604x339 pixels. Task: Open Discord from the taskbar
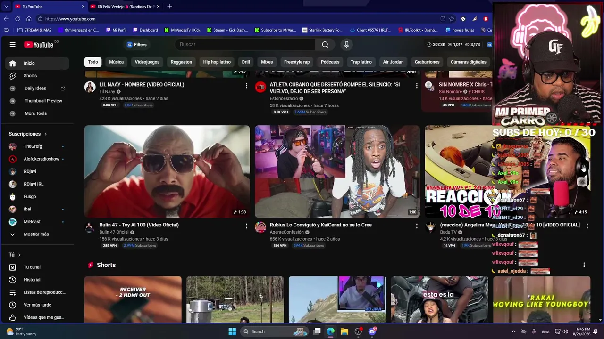tap(372, 331)
